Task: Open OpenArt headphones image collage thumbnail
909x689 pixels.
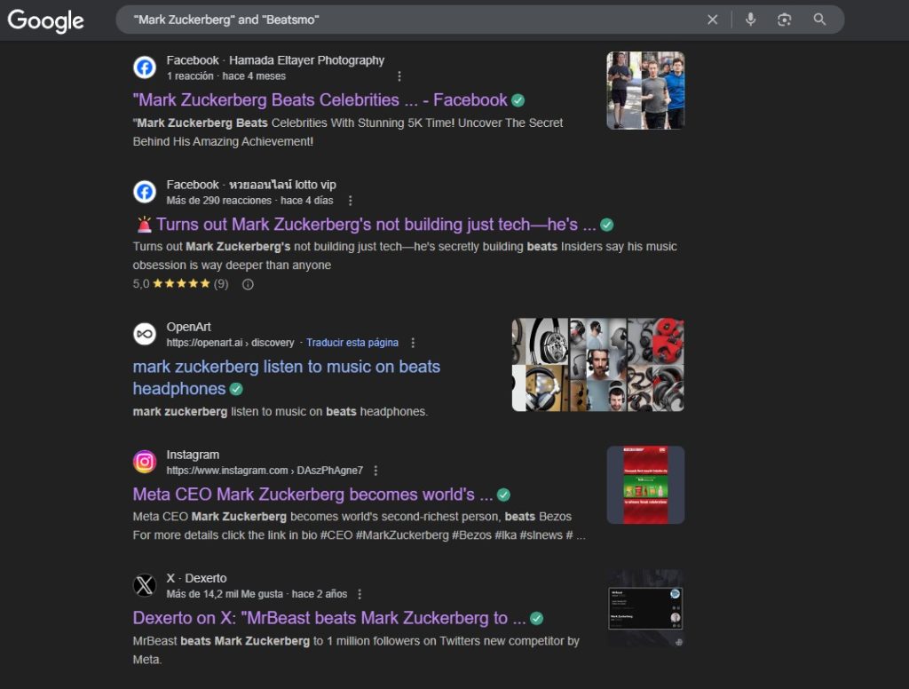Action: 597,365
